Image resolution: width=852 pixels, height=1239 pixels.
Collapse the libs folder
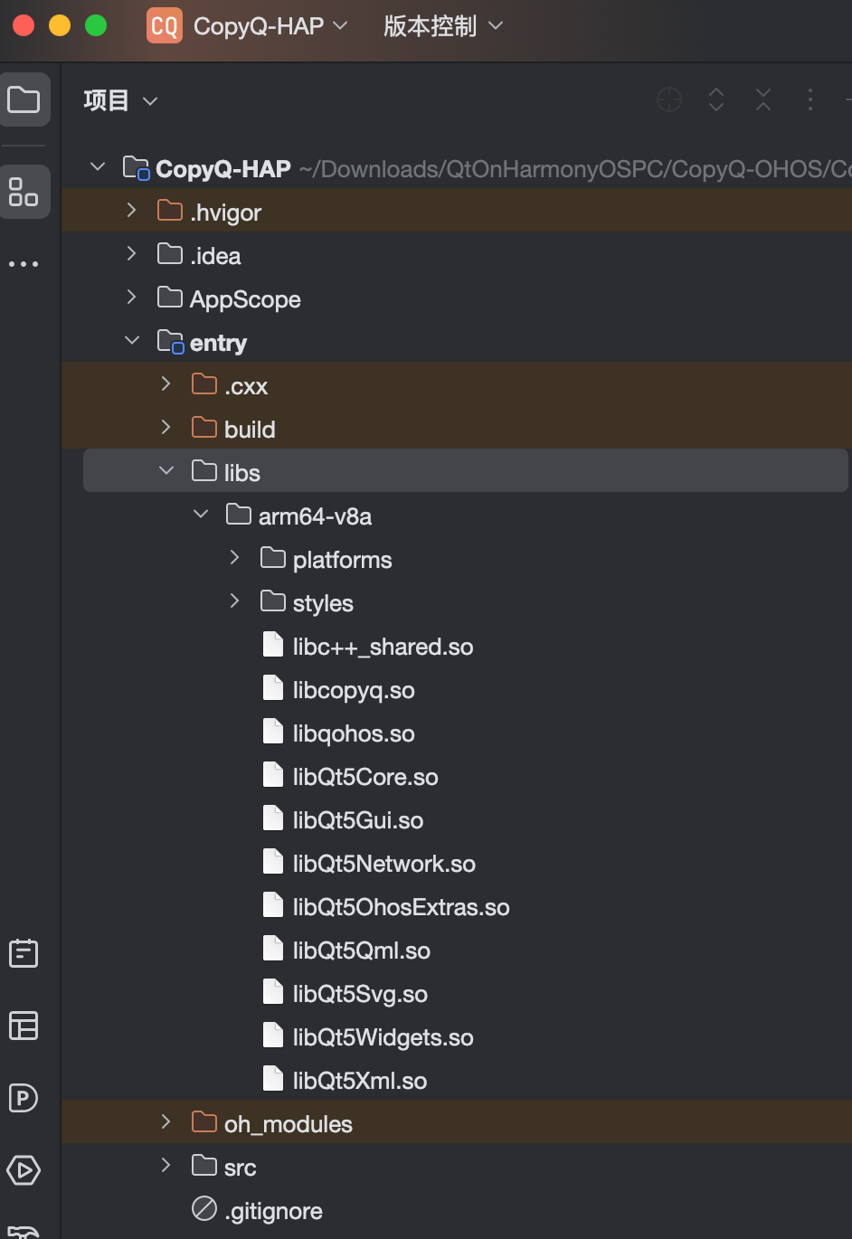click(x=166, y=470)
